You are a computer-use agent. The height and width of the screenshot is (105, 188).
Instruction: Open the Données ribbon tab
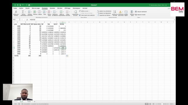pos(52,8)
